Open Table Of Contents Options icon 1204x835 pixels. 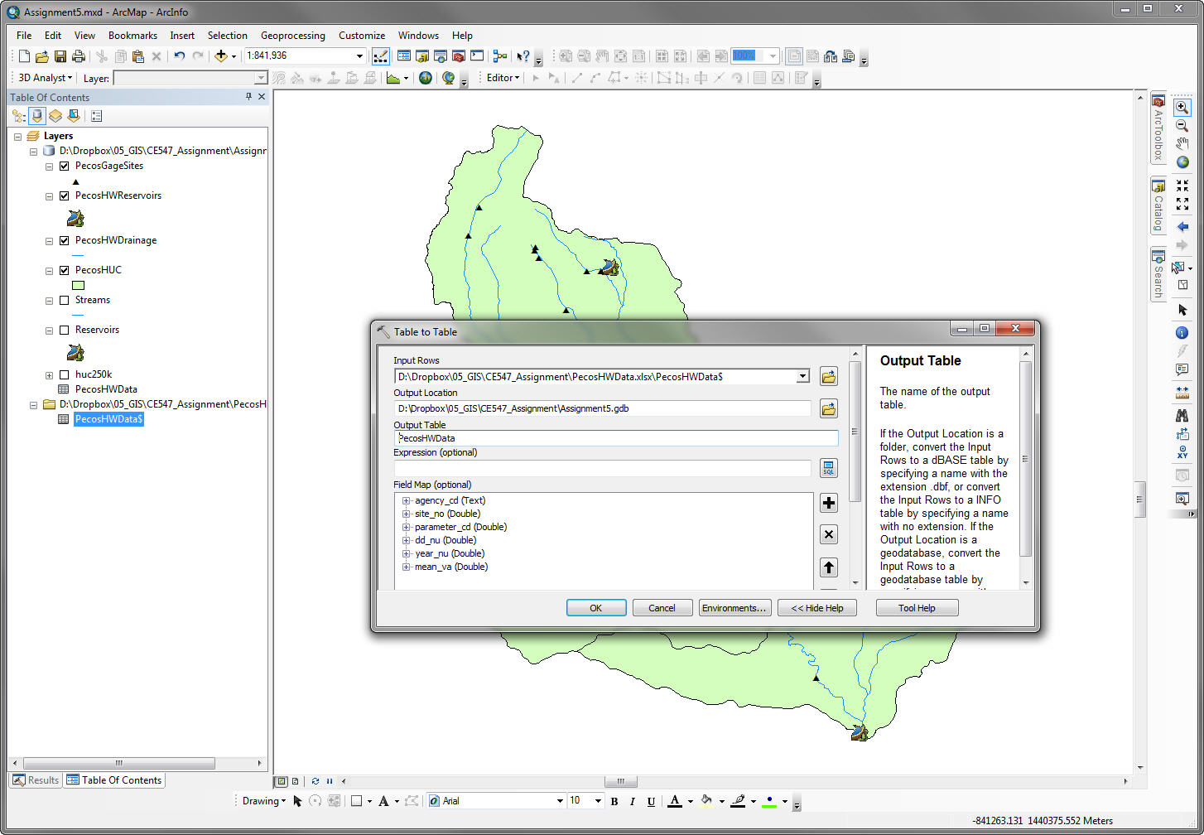[97, 116]
